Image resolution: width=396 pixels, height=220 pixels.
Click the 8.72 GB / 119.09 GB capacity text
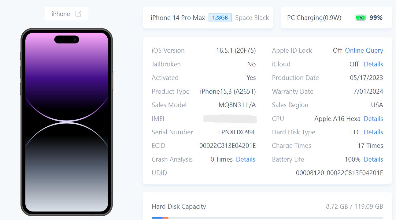coord(354,207)
